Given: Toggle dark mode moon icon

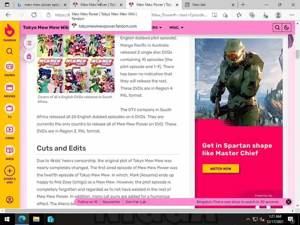Looking at the screenshot, I should [287, 28].
